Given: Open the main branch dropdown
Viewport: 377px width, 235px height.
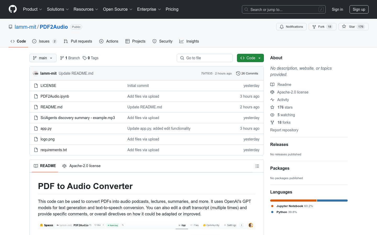Looking at the screenshot, I should tap(43, 58).
